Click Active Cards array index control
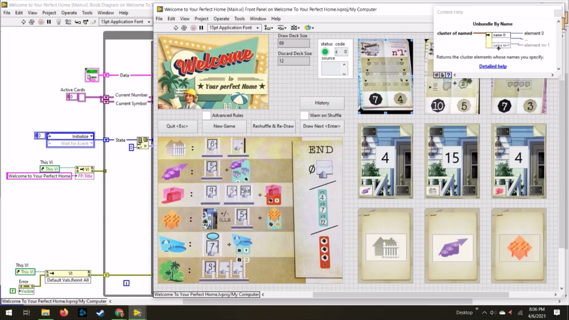Screen dimensions: 569x320 point(71,97)
